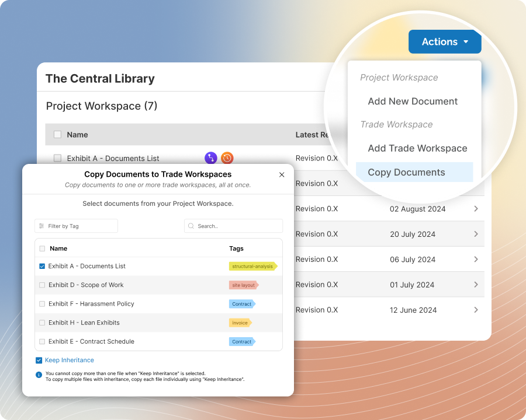Check Exhibit H - Lean Exhibits
The image size is (526, 420).
point(42,323)
